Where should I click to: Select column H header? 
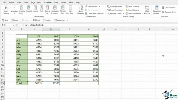point(116,29)
